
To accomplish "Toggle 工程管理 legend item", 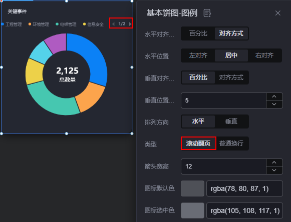I will point(12,24).
